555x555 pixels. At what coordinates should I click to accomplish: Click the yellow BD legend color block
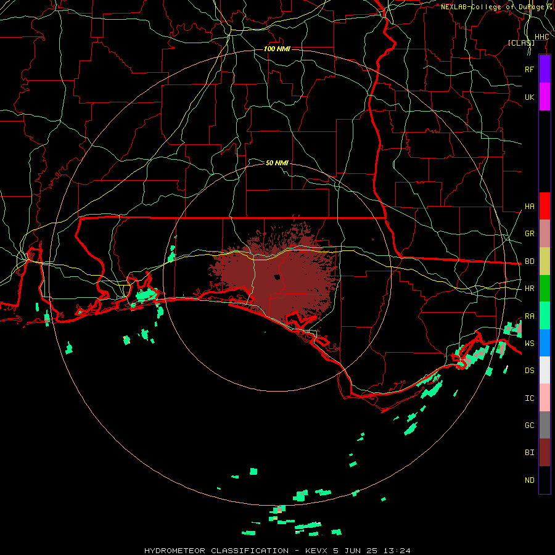click(x=545, y=261)
